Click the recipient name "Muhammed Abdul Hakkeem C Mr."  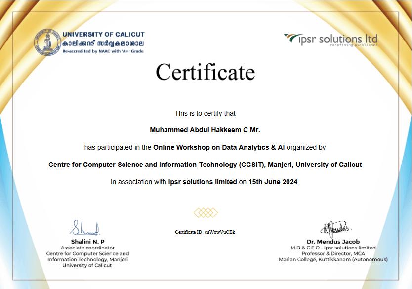(x=205, y=130)
